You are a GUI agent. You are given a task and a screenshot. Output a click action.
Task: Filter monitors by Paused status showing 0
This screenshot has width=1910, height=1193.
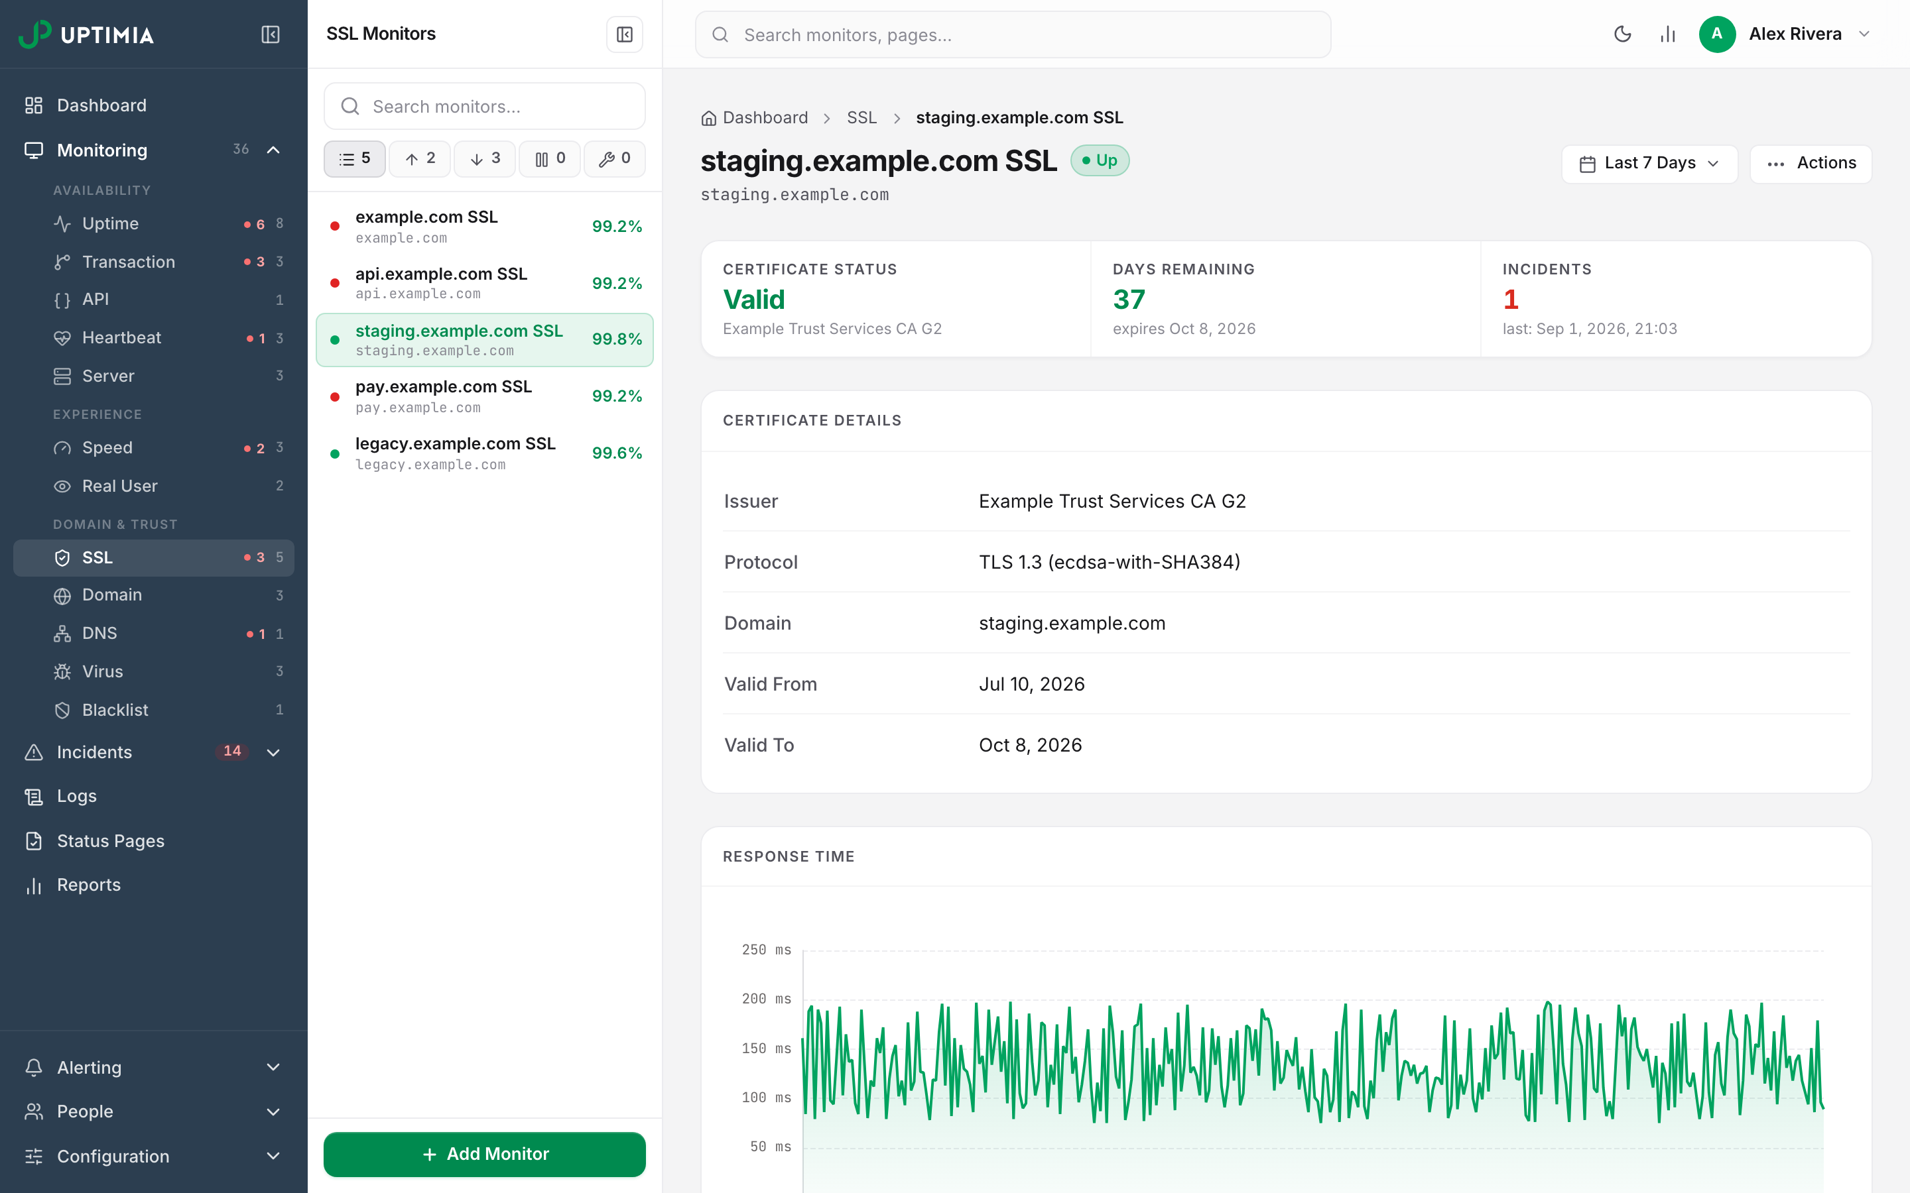550,158
